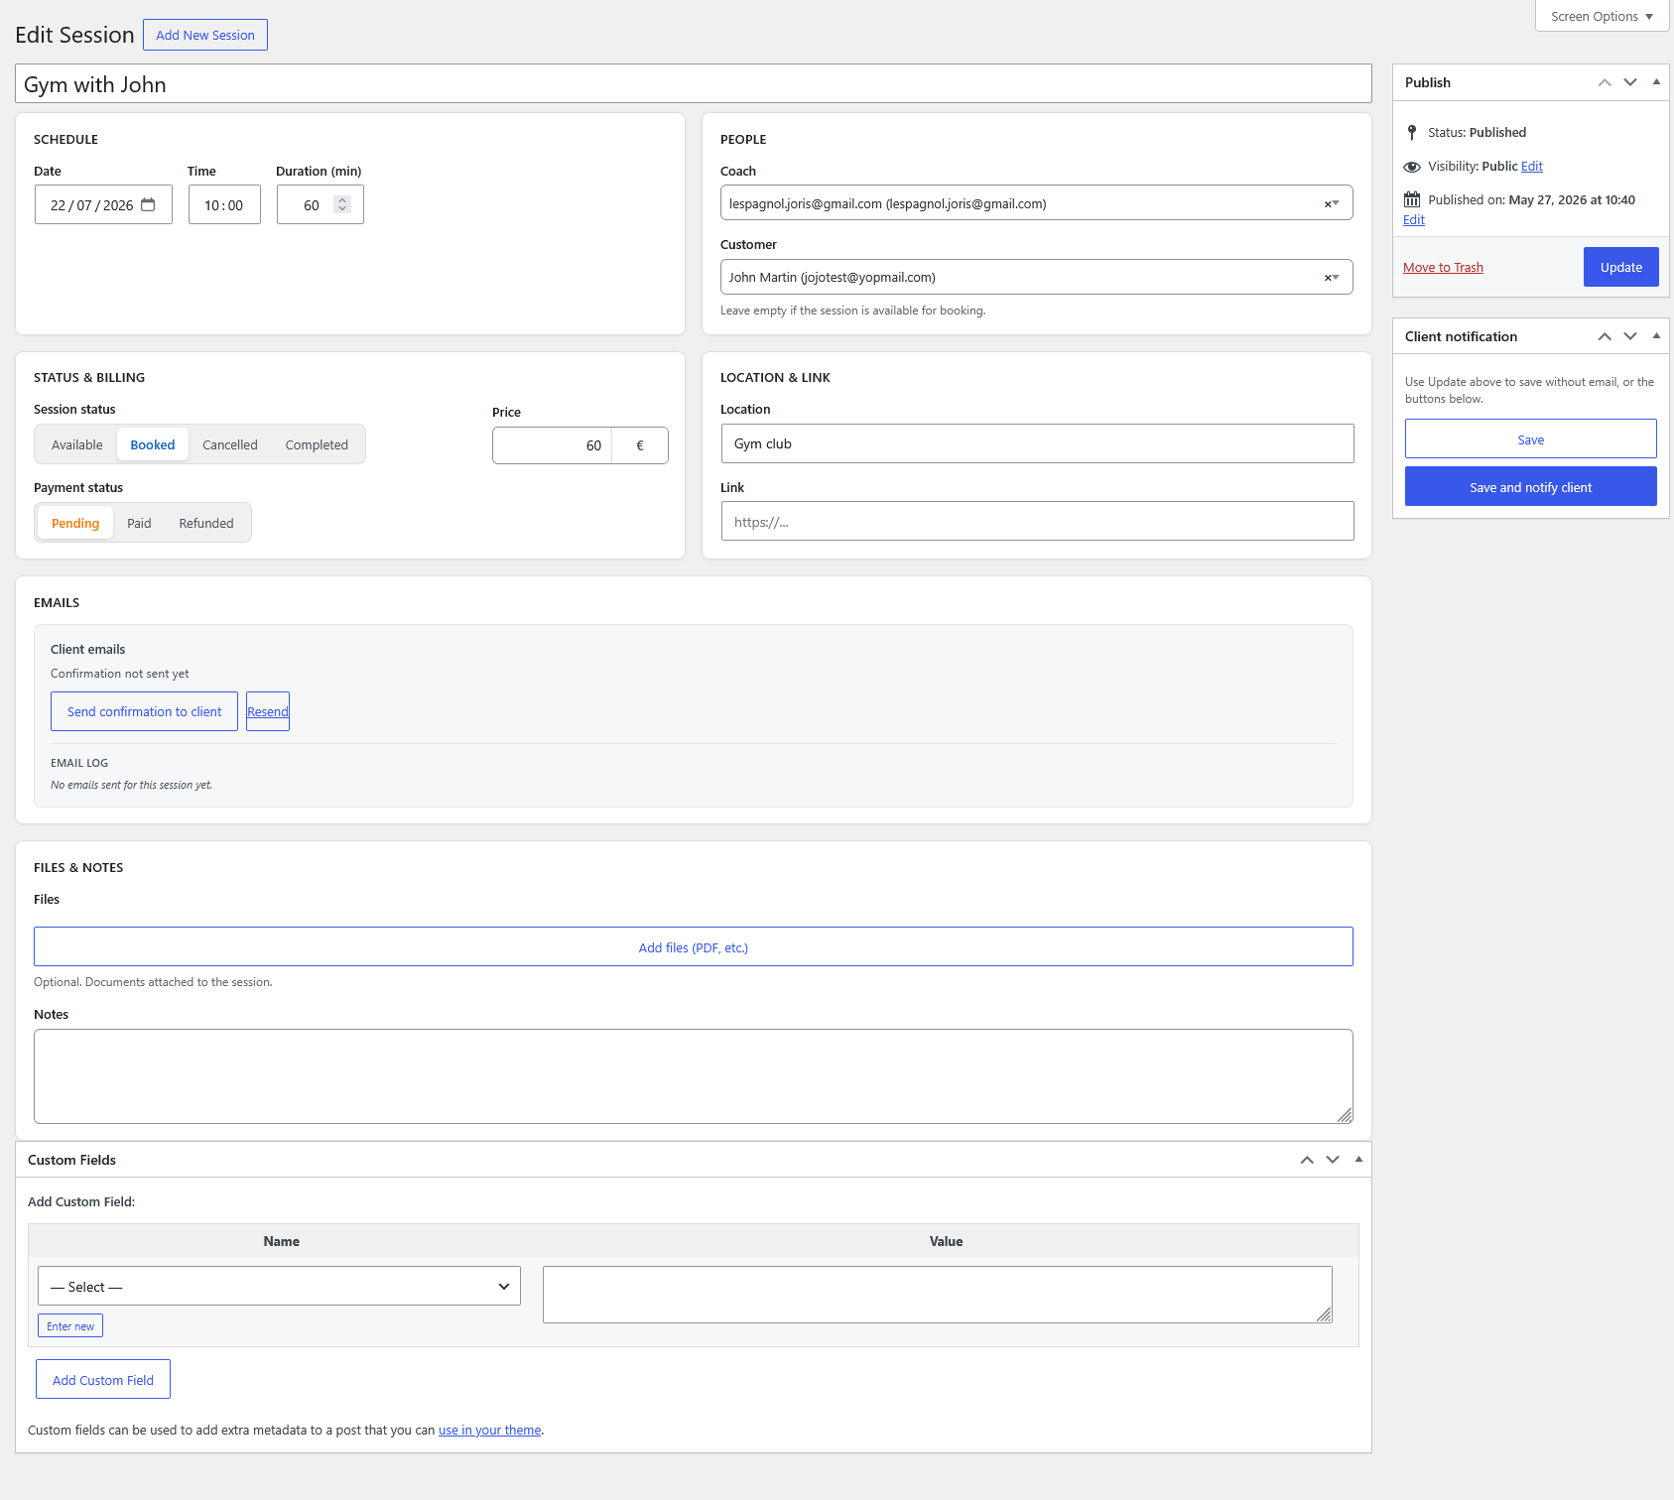
Task: Click the euro currency symbol
Action: coord(640,445)
